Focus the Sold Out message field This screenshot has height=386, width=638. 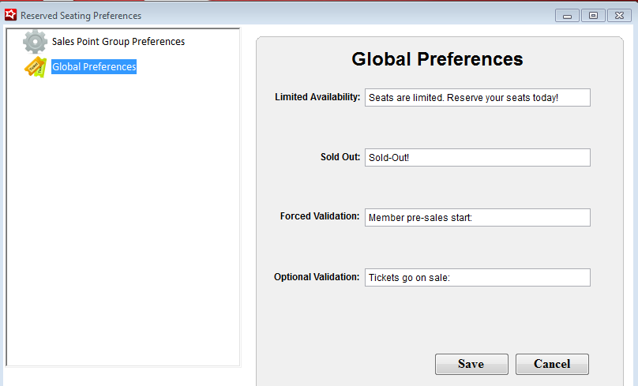pyautogui.click(x=477, y=157)
